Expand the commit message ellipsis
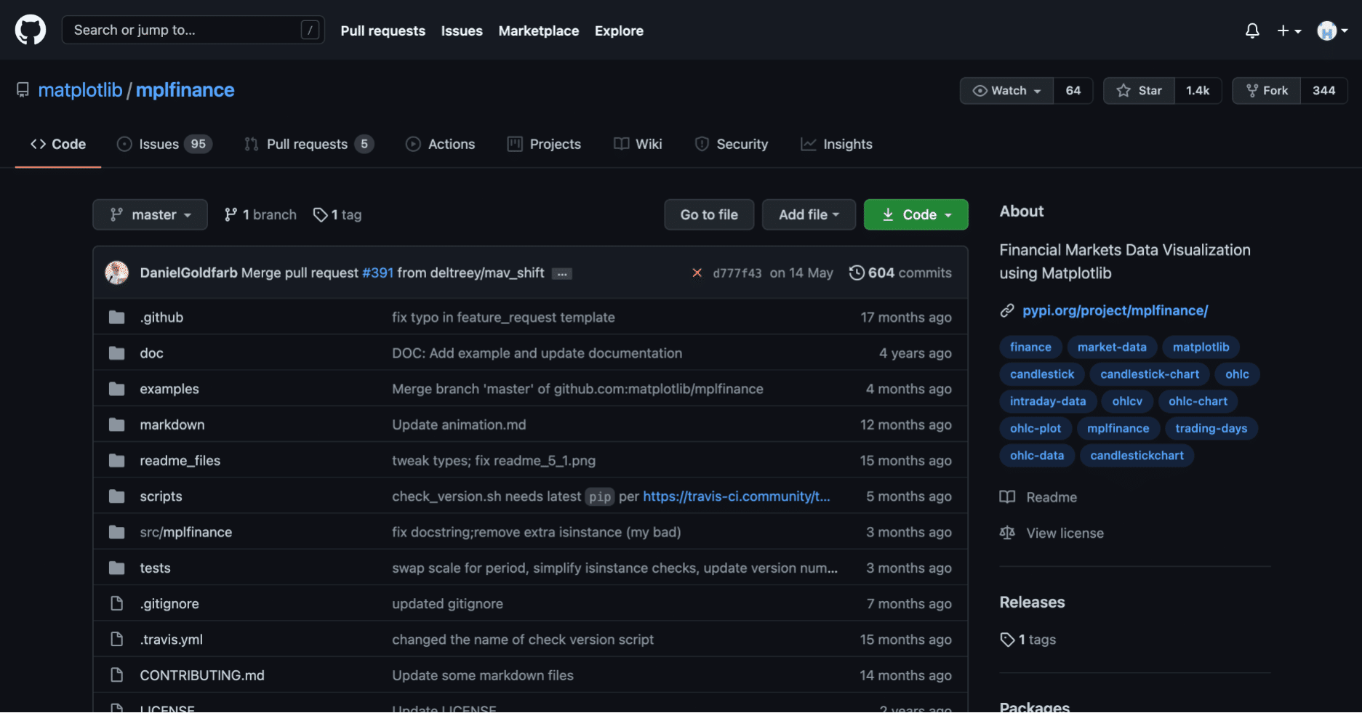This screenshot has height=713, width=1362. click(x=561, y=273)
